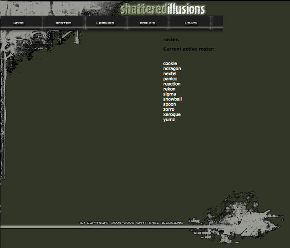The width and height of the screenshot is (290, 248).
Task: Open the Links menu item
Action: [x=191, y=23]
